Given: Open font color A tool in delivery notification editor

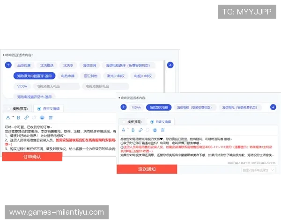Looking at the screenshot, I should [x=124, y=130].
